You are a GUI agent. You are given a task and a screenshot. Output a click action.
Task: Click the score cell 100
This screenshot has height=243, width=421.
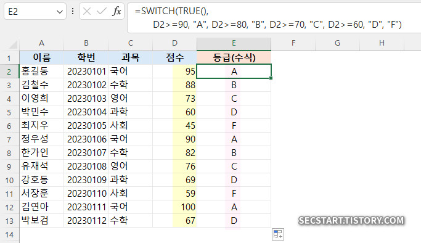pyautogui.click(x=175, y=207)
